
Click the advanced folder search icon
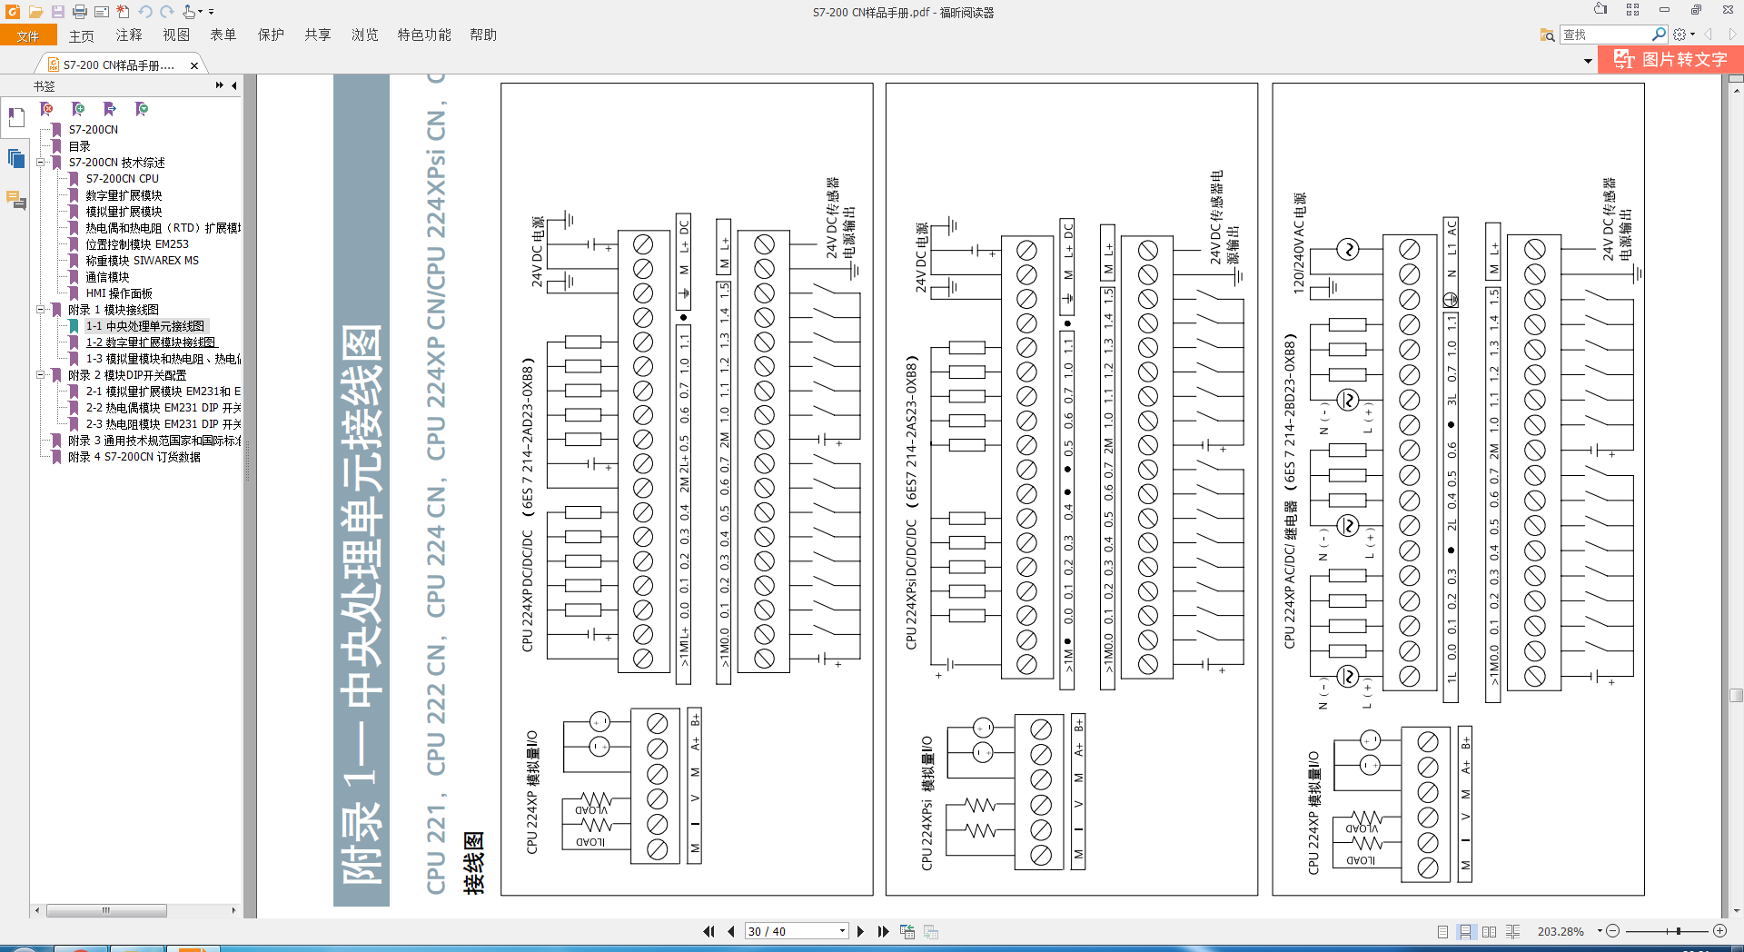click(x=1547, y=35)
